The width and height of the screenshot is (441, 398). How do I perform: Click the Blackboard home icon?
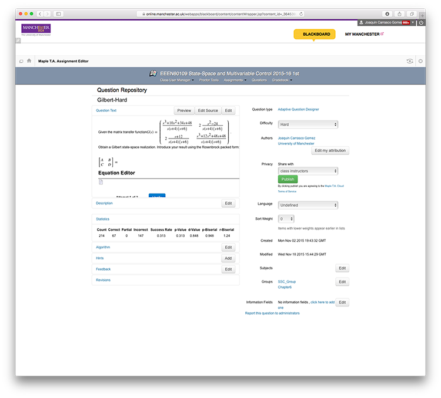tap(29, 60)
